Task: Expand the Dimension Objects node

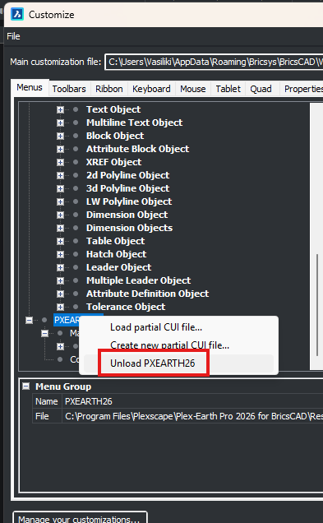Action: click(x=60, y=228)
